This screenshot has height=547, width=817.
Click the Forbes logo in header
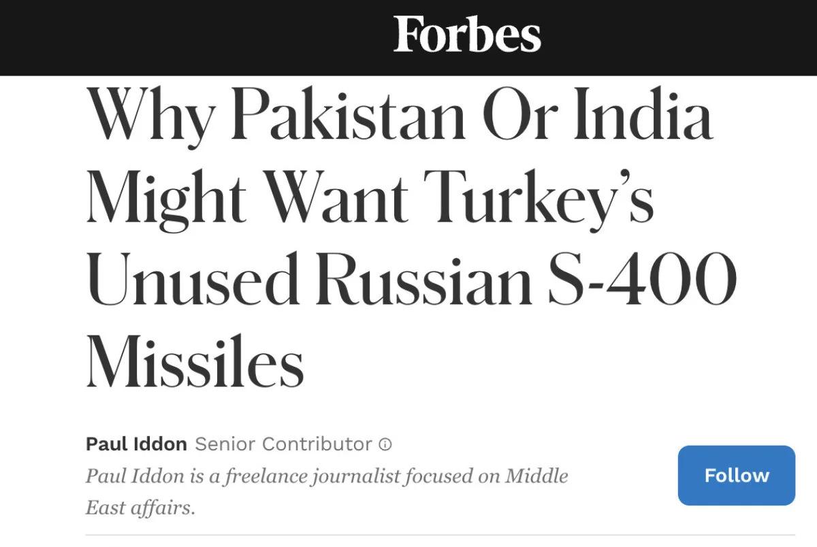(467, 35)
